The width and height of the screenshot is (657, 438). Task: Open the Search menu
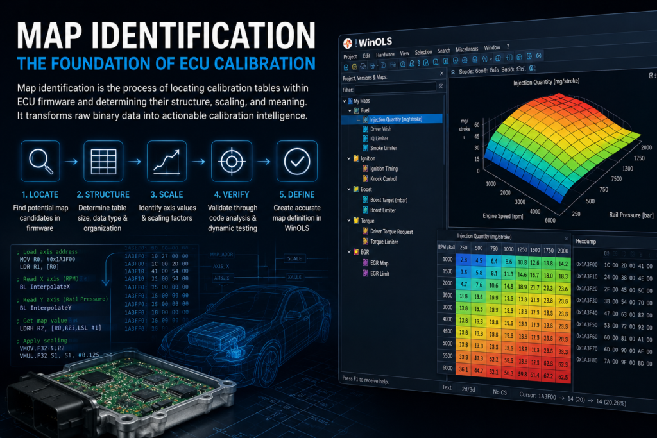[x=444, y=51]
